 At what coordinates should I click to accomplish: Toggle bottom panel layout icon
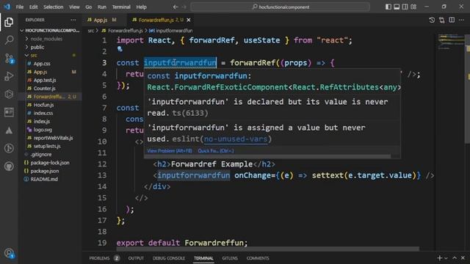[x=397, y=7]
